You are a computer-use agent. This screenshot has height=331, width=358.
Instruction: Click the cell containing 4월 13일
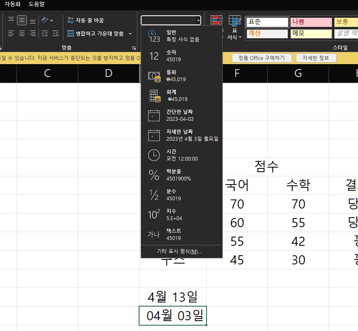(173, 297)
